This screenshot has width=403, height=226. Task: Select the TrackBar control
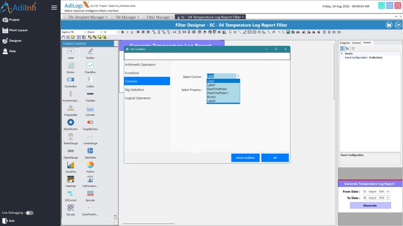coord(90,97)
